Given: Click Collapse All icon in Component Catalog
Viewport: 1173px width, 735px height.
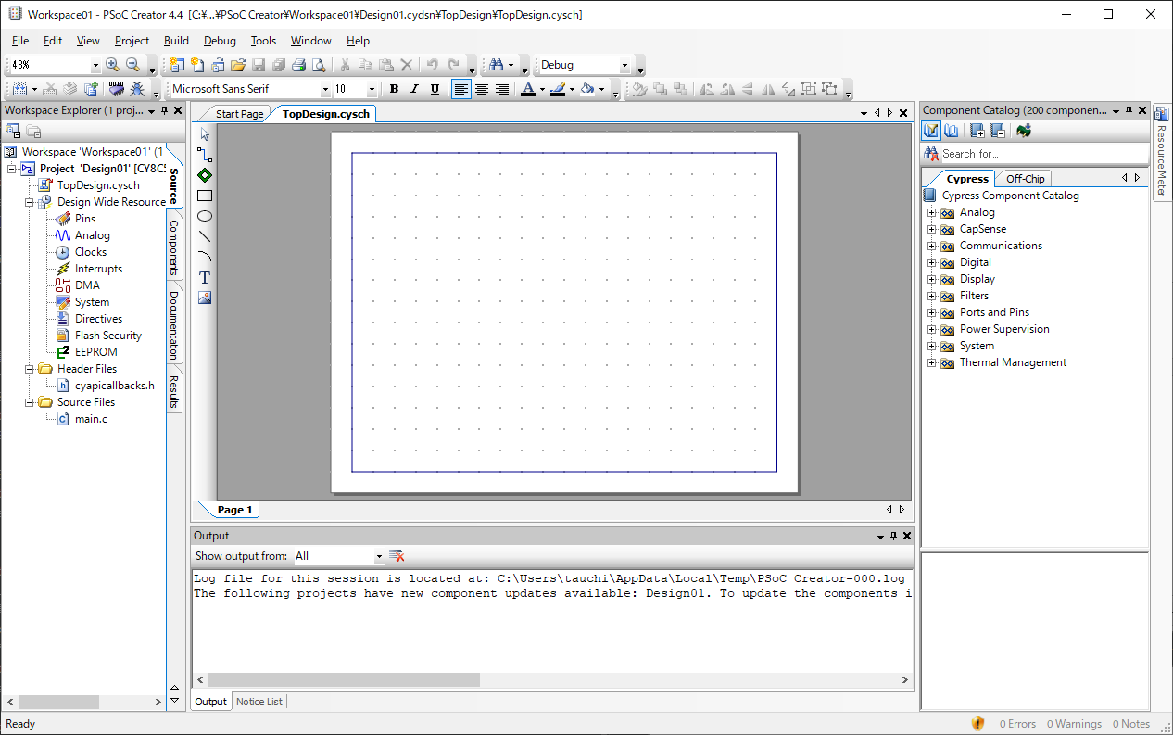Looking at the screenshot, I should click(997, 131).
